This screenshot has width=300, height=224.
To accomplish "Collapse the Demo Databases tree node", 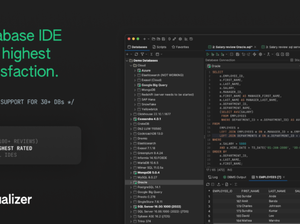I will (127, 60).
